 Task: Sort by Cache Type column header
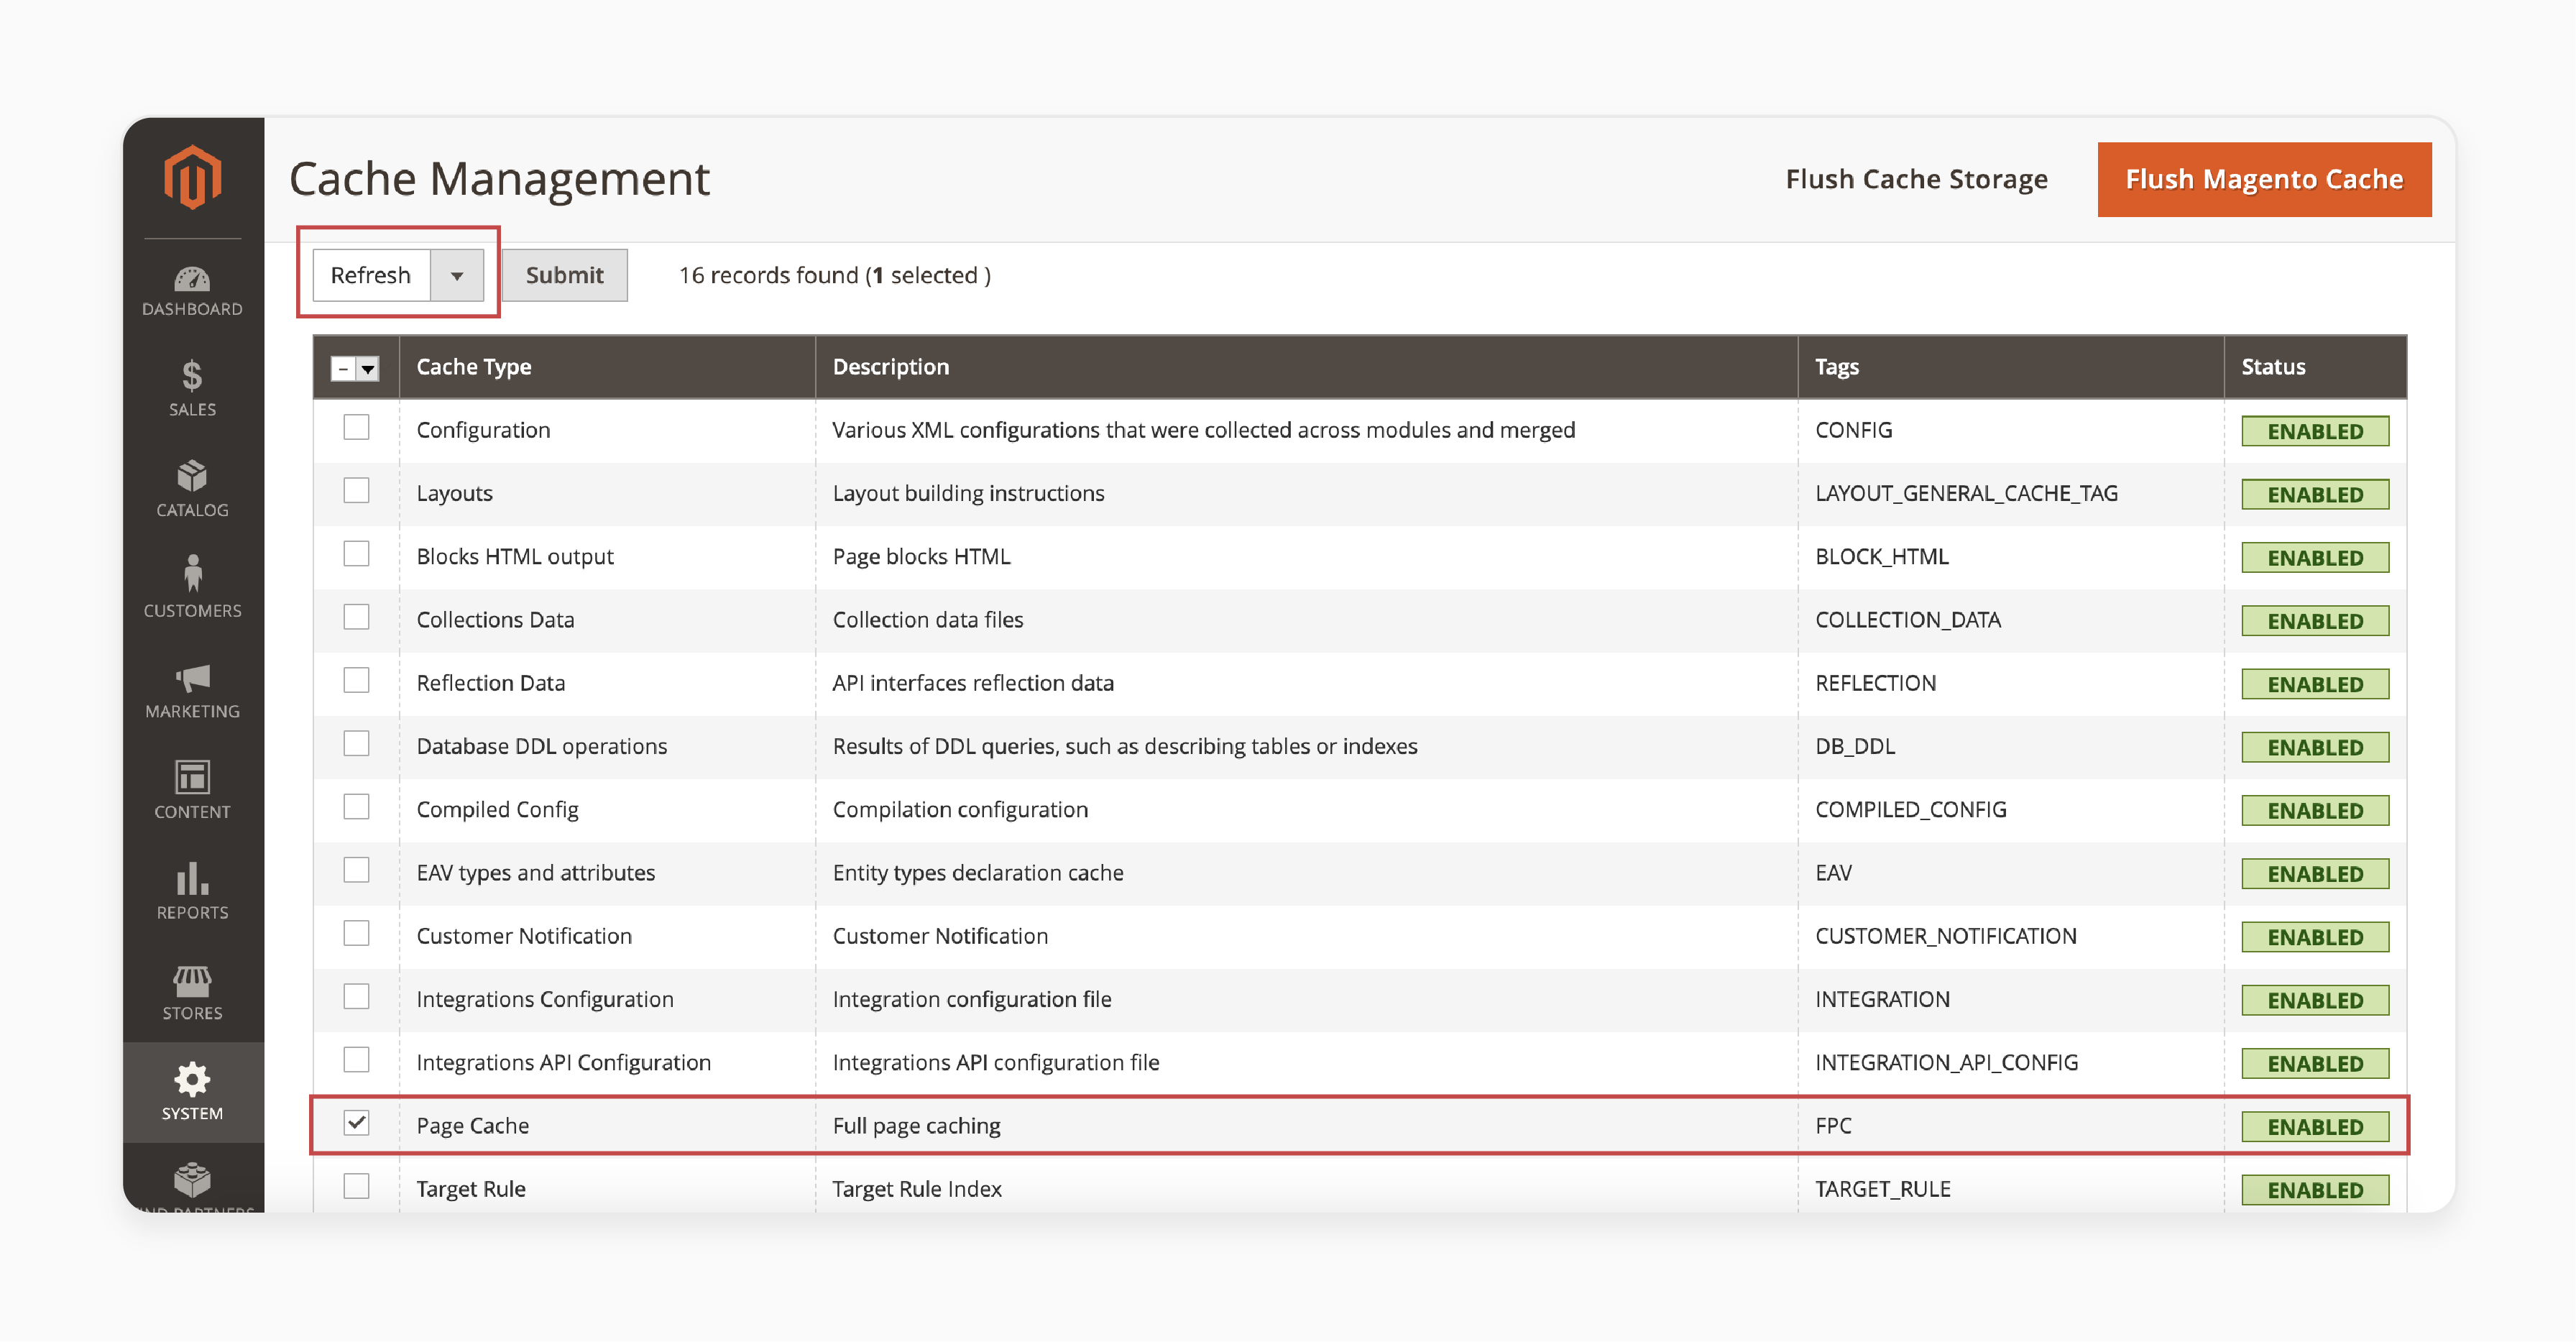tap(473, 367)
